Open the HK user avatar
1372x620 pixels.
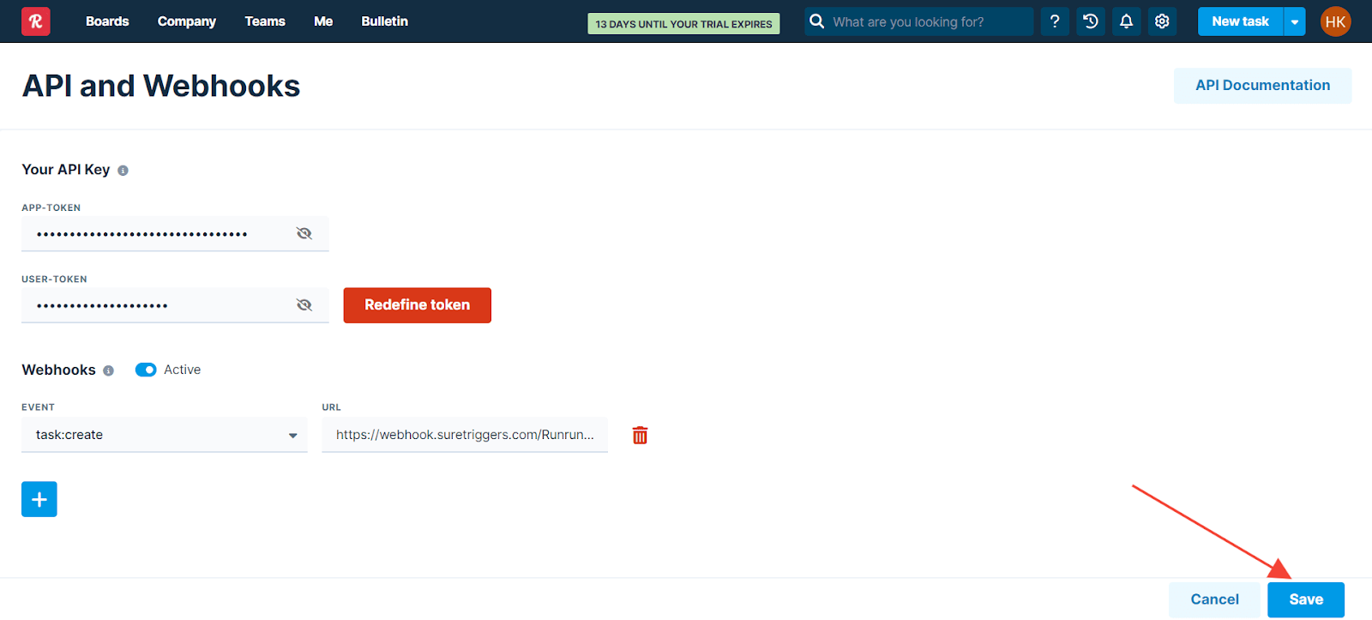(x=1335, y=21)
